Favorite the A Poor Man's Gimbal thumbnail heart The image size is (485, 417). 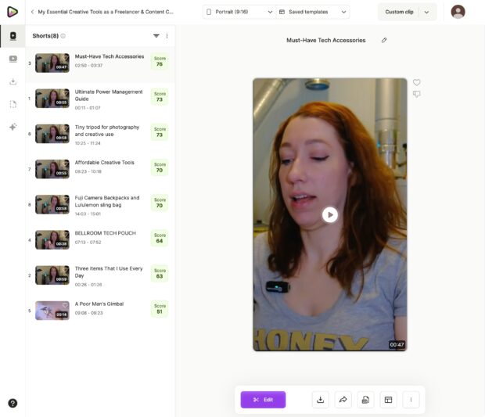(65, 305)
